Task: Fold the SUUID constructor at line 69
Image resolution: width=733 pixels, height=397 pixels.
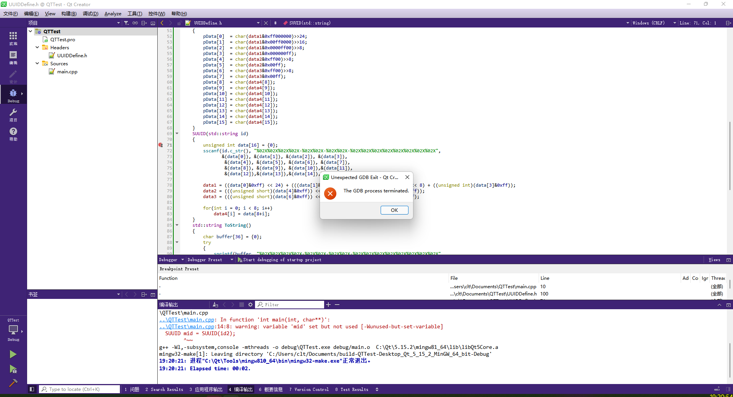Action: pyautogui.click(x=177, y=134)
